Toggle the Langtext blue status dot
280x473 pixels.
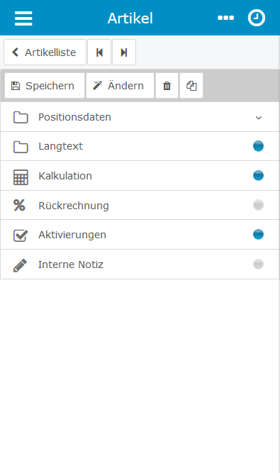258,146
